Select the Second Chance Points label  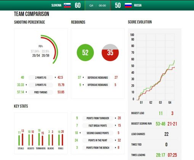pos(98,133)
